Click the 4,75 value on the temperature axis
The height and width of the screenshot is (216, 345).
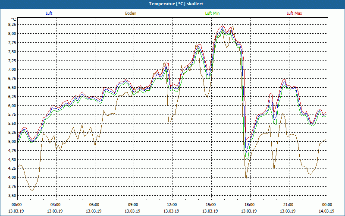coord(12,150)
